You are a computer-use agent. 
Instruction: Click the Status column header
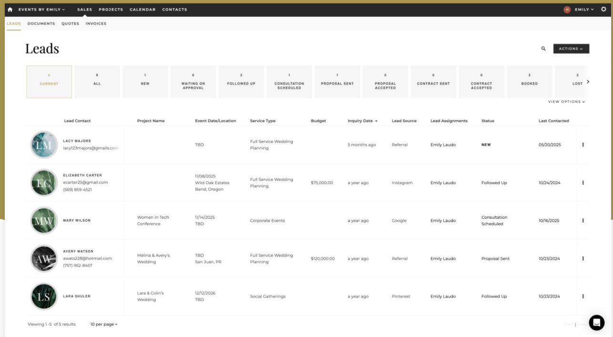coord(488,121)
